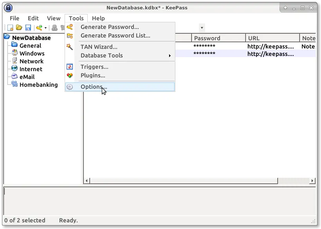The height and width of the screenshot is (229, 321).
Task: Click the Open Database folder icon
Action: click(x=19, y=28)
